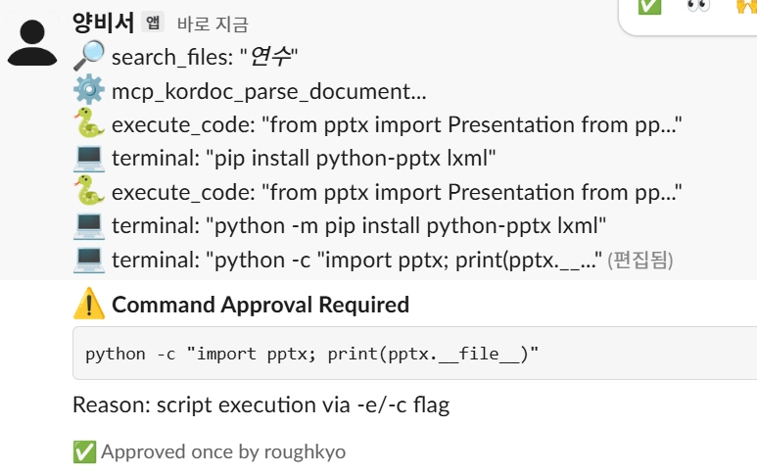
Task: Click the laptop icon for python -m pip
Action: click(x=89, y=225)
